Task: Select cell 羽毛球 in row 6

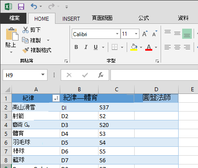Action: click(36, 142)
